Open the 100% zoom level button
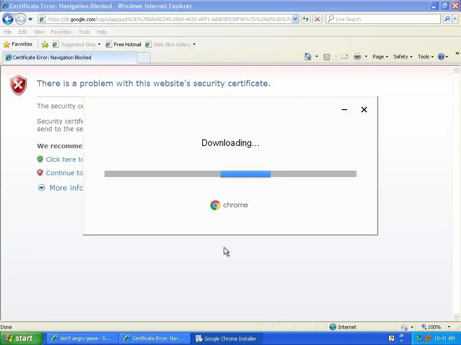This screenshot has width=461, height=345. click(x=431, y=327)
